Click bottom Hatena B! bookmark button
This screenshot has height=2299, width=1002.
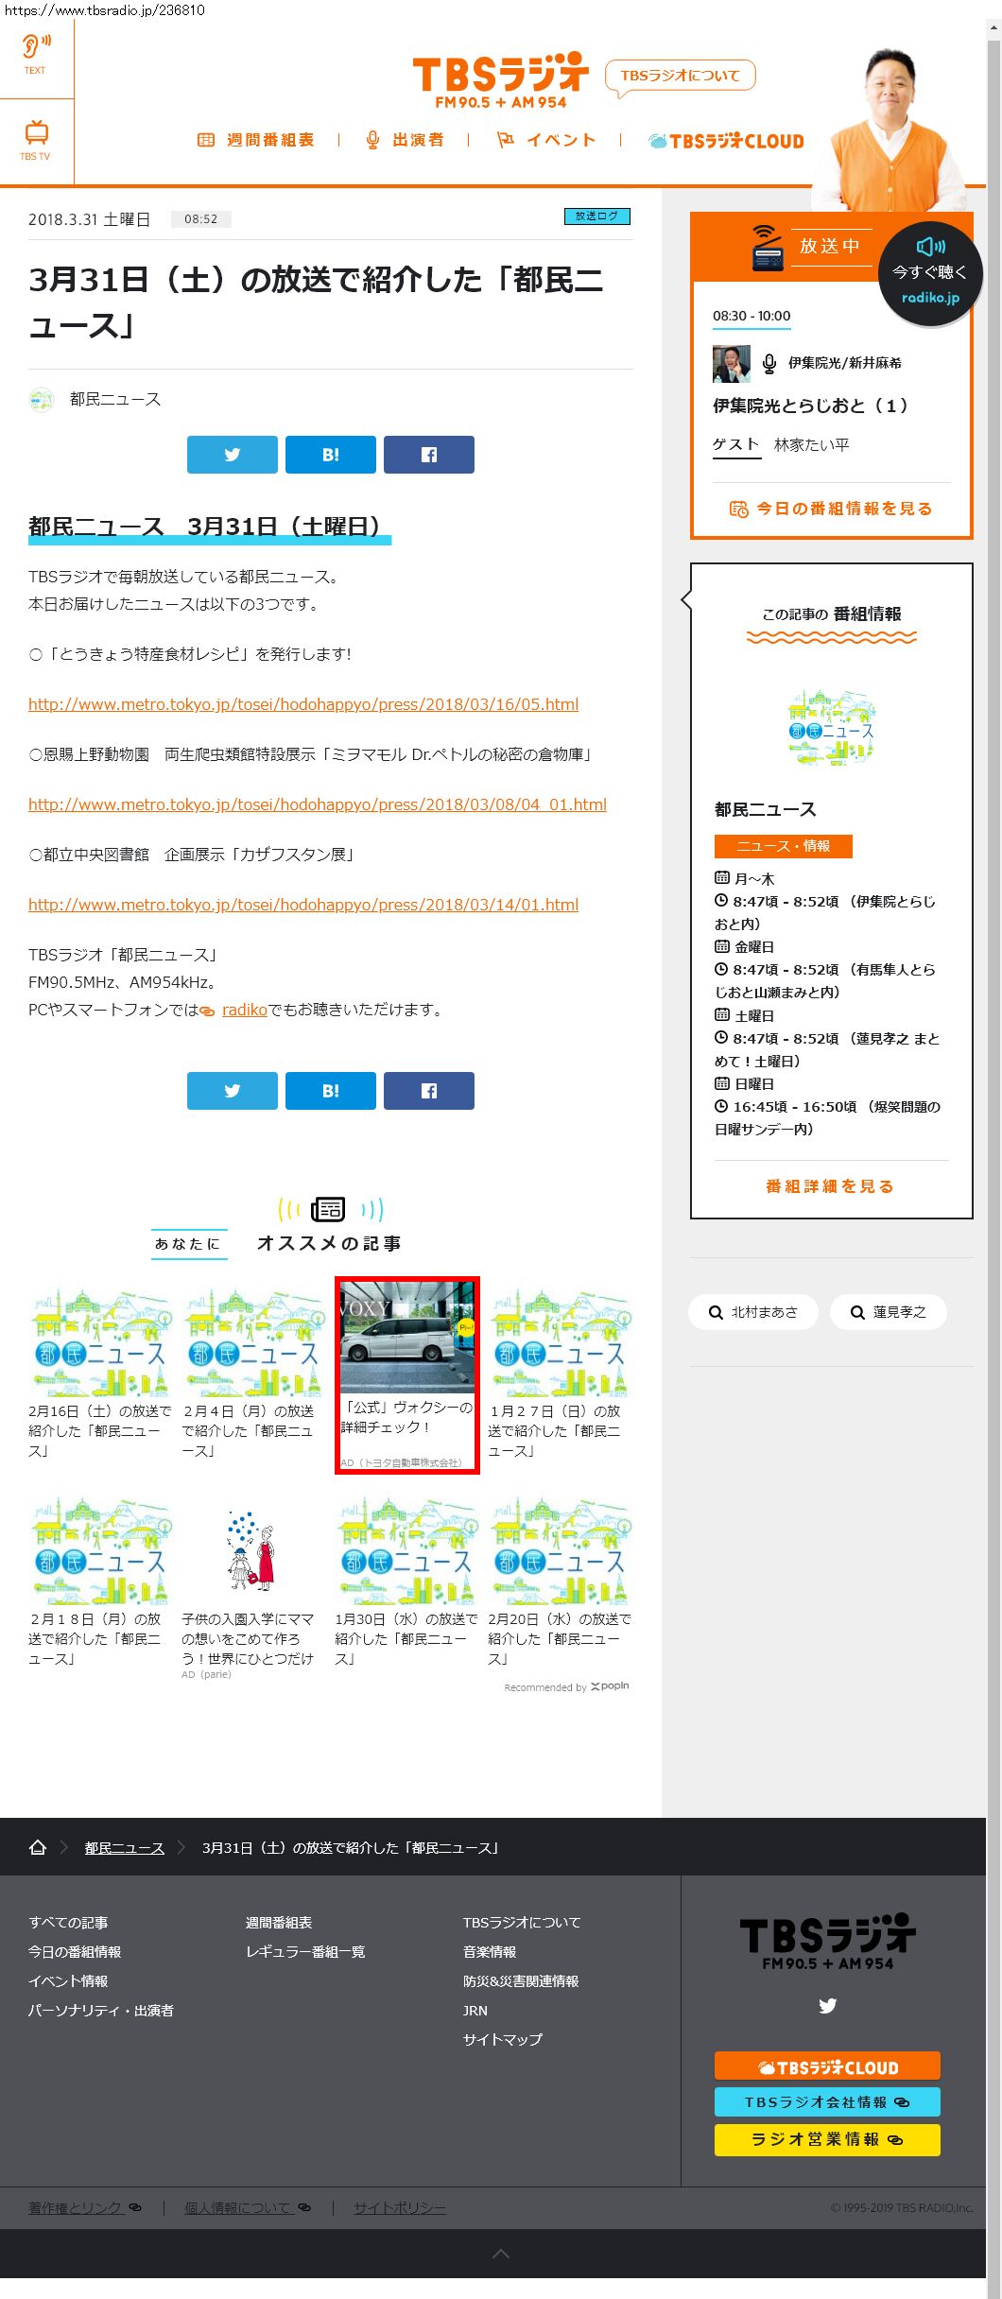(x=331, y=1091)
